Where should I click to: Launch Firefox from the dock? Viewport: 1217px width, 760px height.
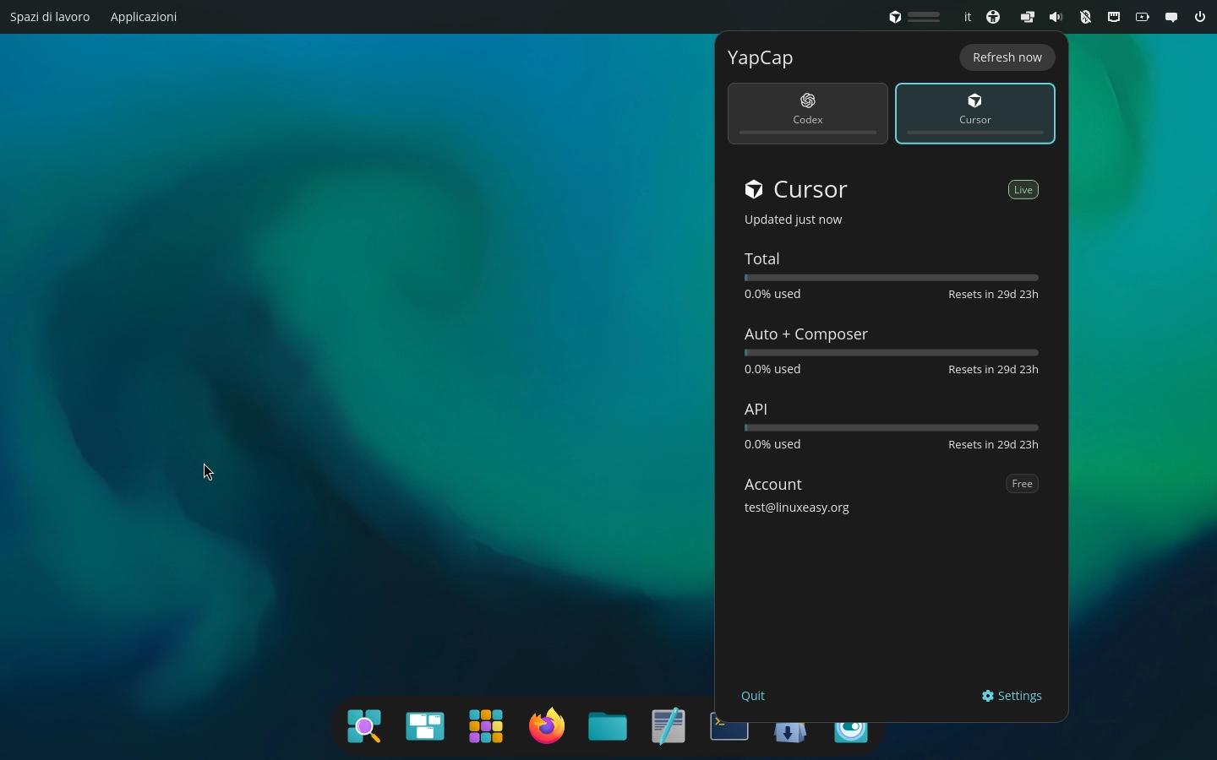[x=548, y=726]
